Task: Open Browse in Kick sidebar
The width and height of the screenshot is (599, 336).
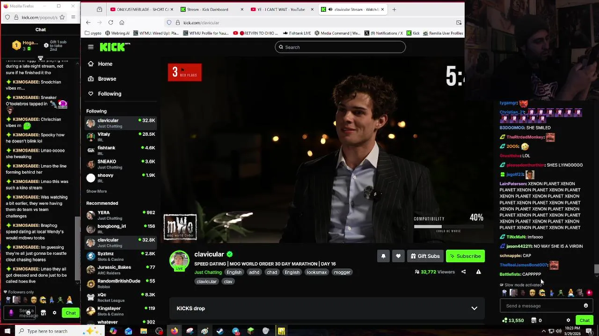Action: click(x=107, y=79)
